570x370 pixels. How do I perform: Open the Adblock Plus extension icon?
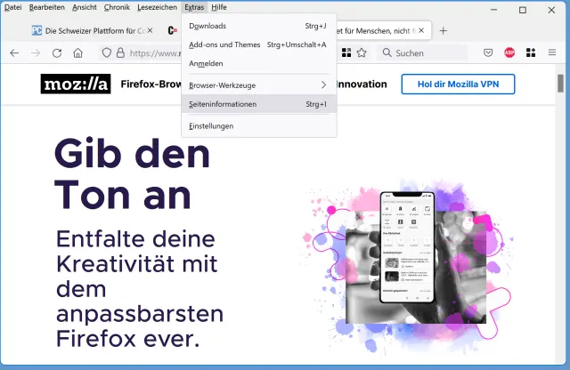pos(509,53)
